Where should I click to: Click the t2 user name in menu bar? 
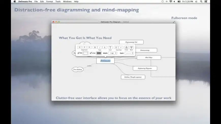click(x=196, y=2)
